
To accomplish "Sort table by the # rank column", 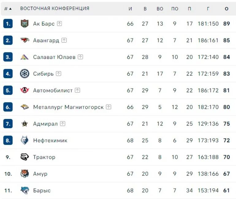I will pyautogui.click(x=8, y=9).
